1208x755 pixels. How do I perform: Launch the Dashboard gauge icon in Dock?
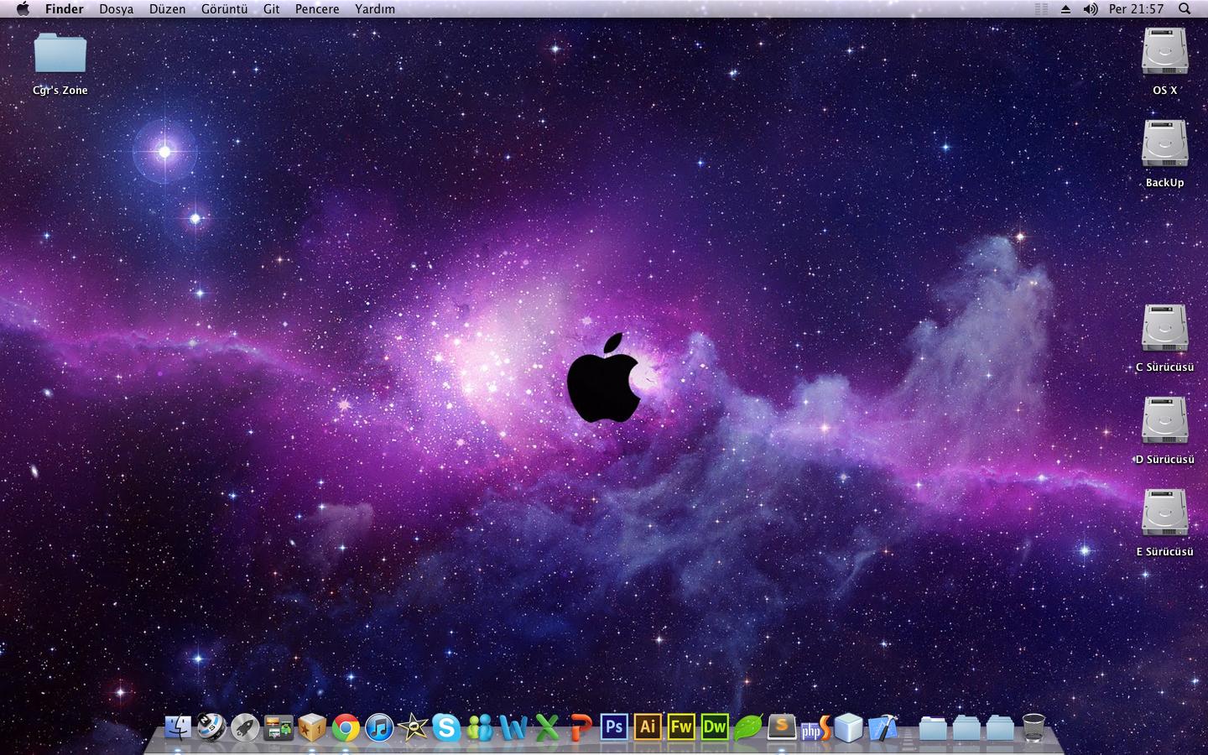coord(211,727)
